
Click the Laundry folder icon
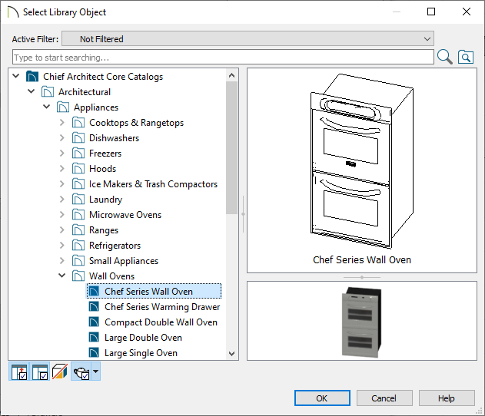pyautogui.click(x=78, y=200)
